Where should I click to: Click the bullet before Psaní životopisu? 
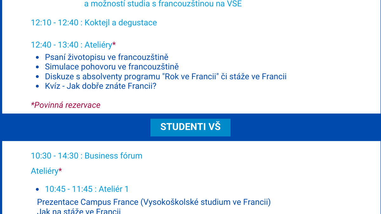(37, 58)
